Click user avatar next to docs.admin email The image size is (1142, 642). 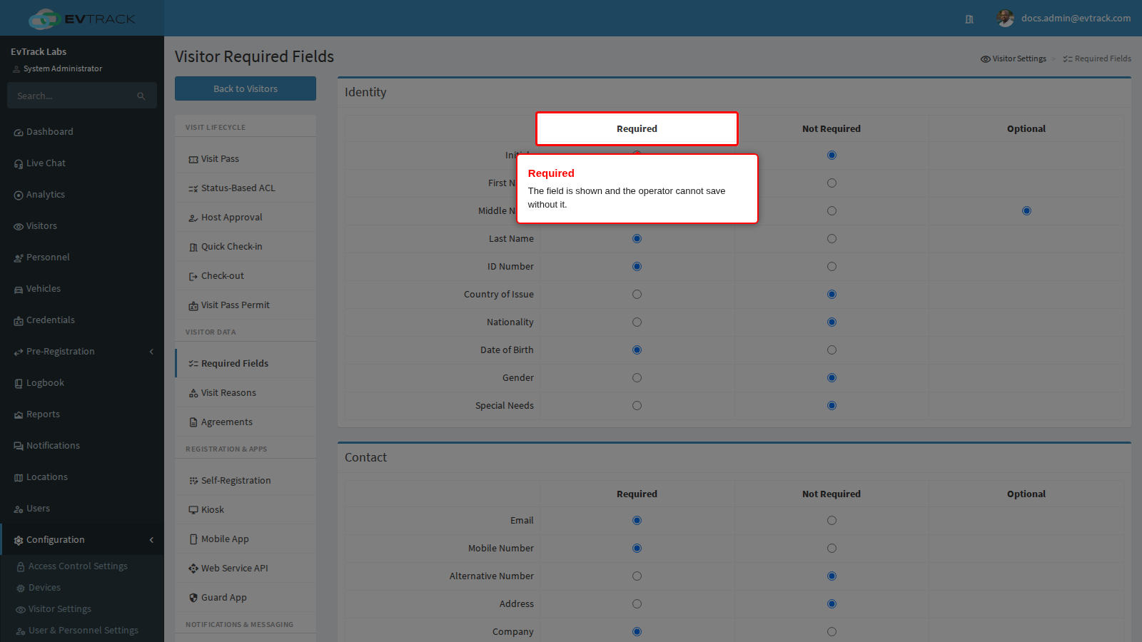(x=1006, y=19)
